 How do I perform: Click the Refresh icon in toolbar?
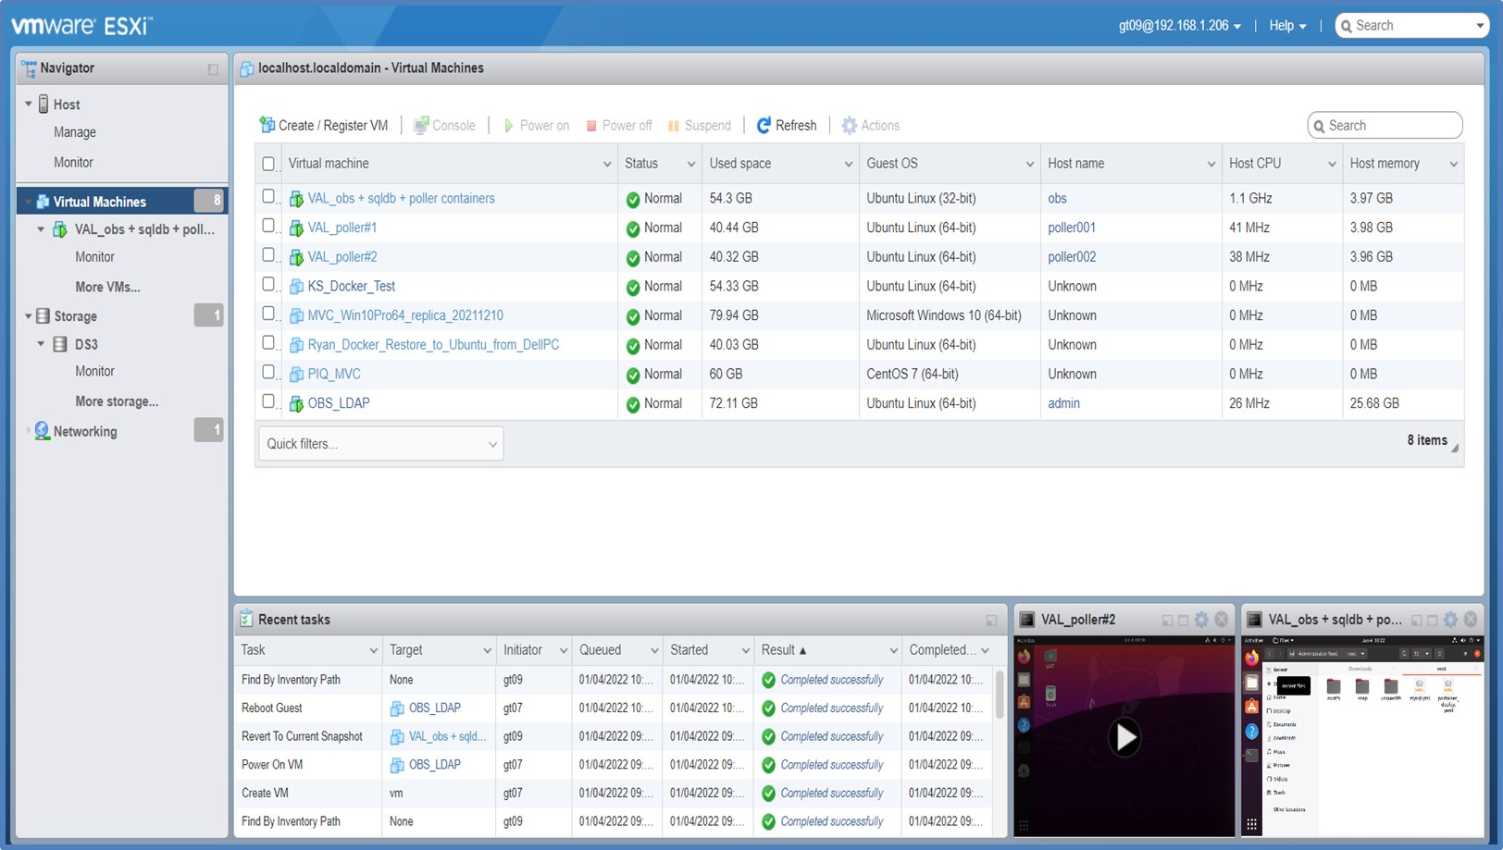coord(764,125)
